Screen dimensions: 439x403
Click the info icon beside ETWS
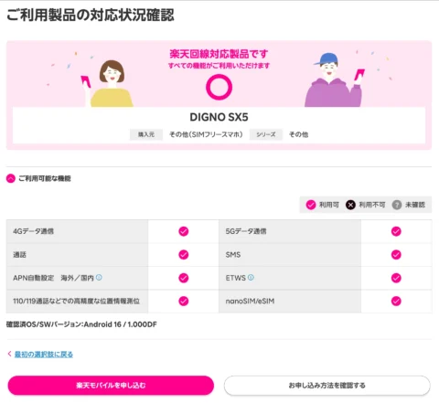(x=251, y=278)
